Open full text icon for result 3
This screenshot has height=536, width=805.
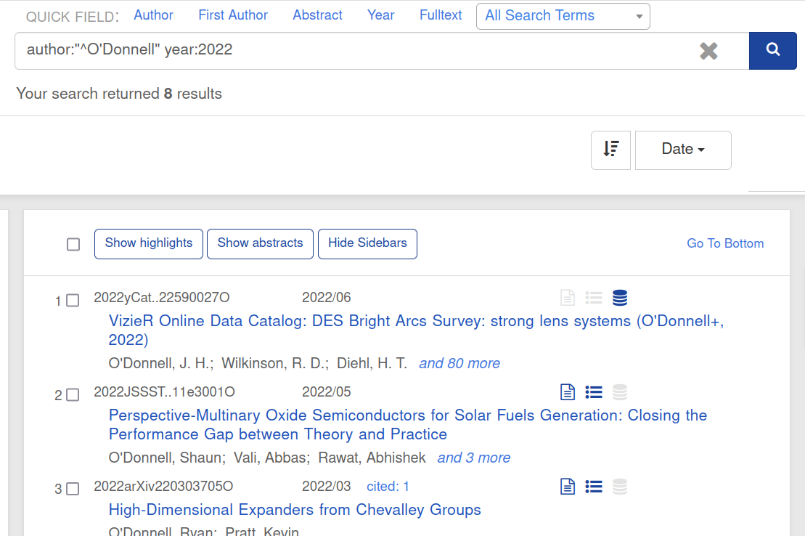pos(568,487)
